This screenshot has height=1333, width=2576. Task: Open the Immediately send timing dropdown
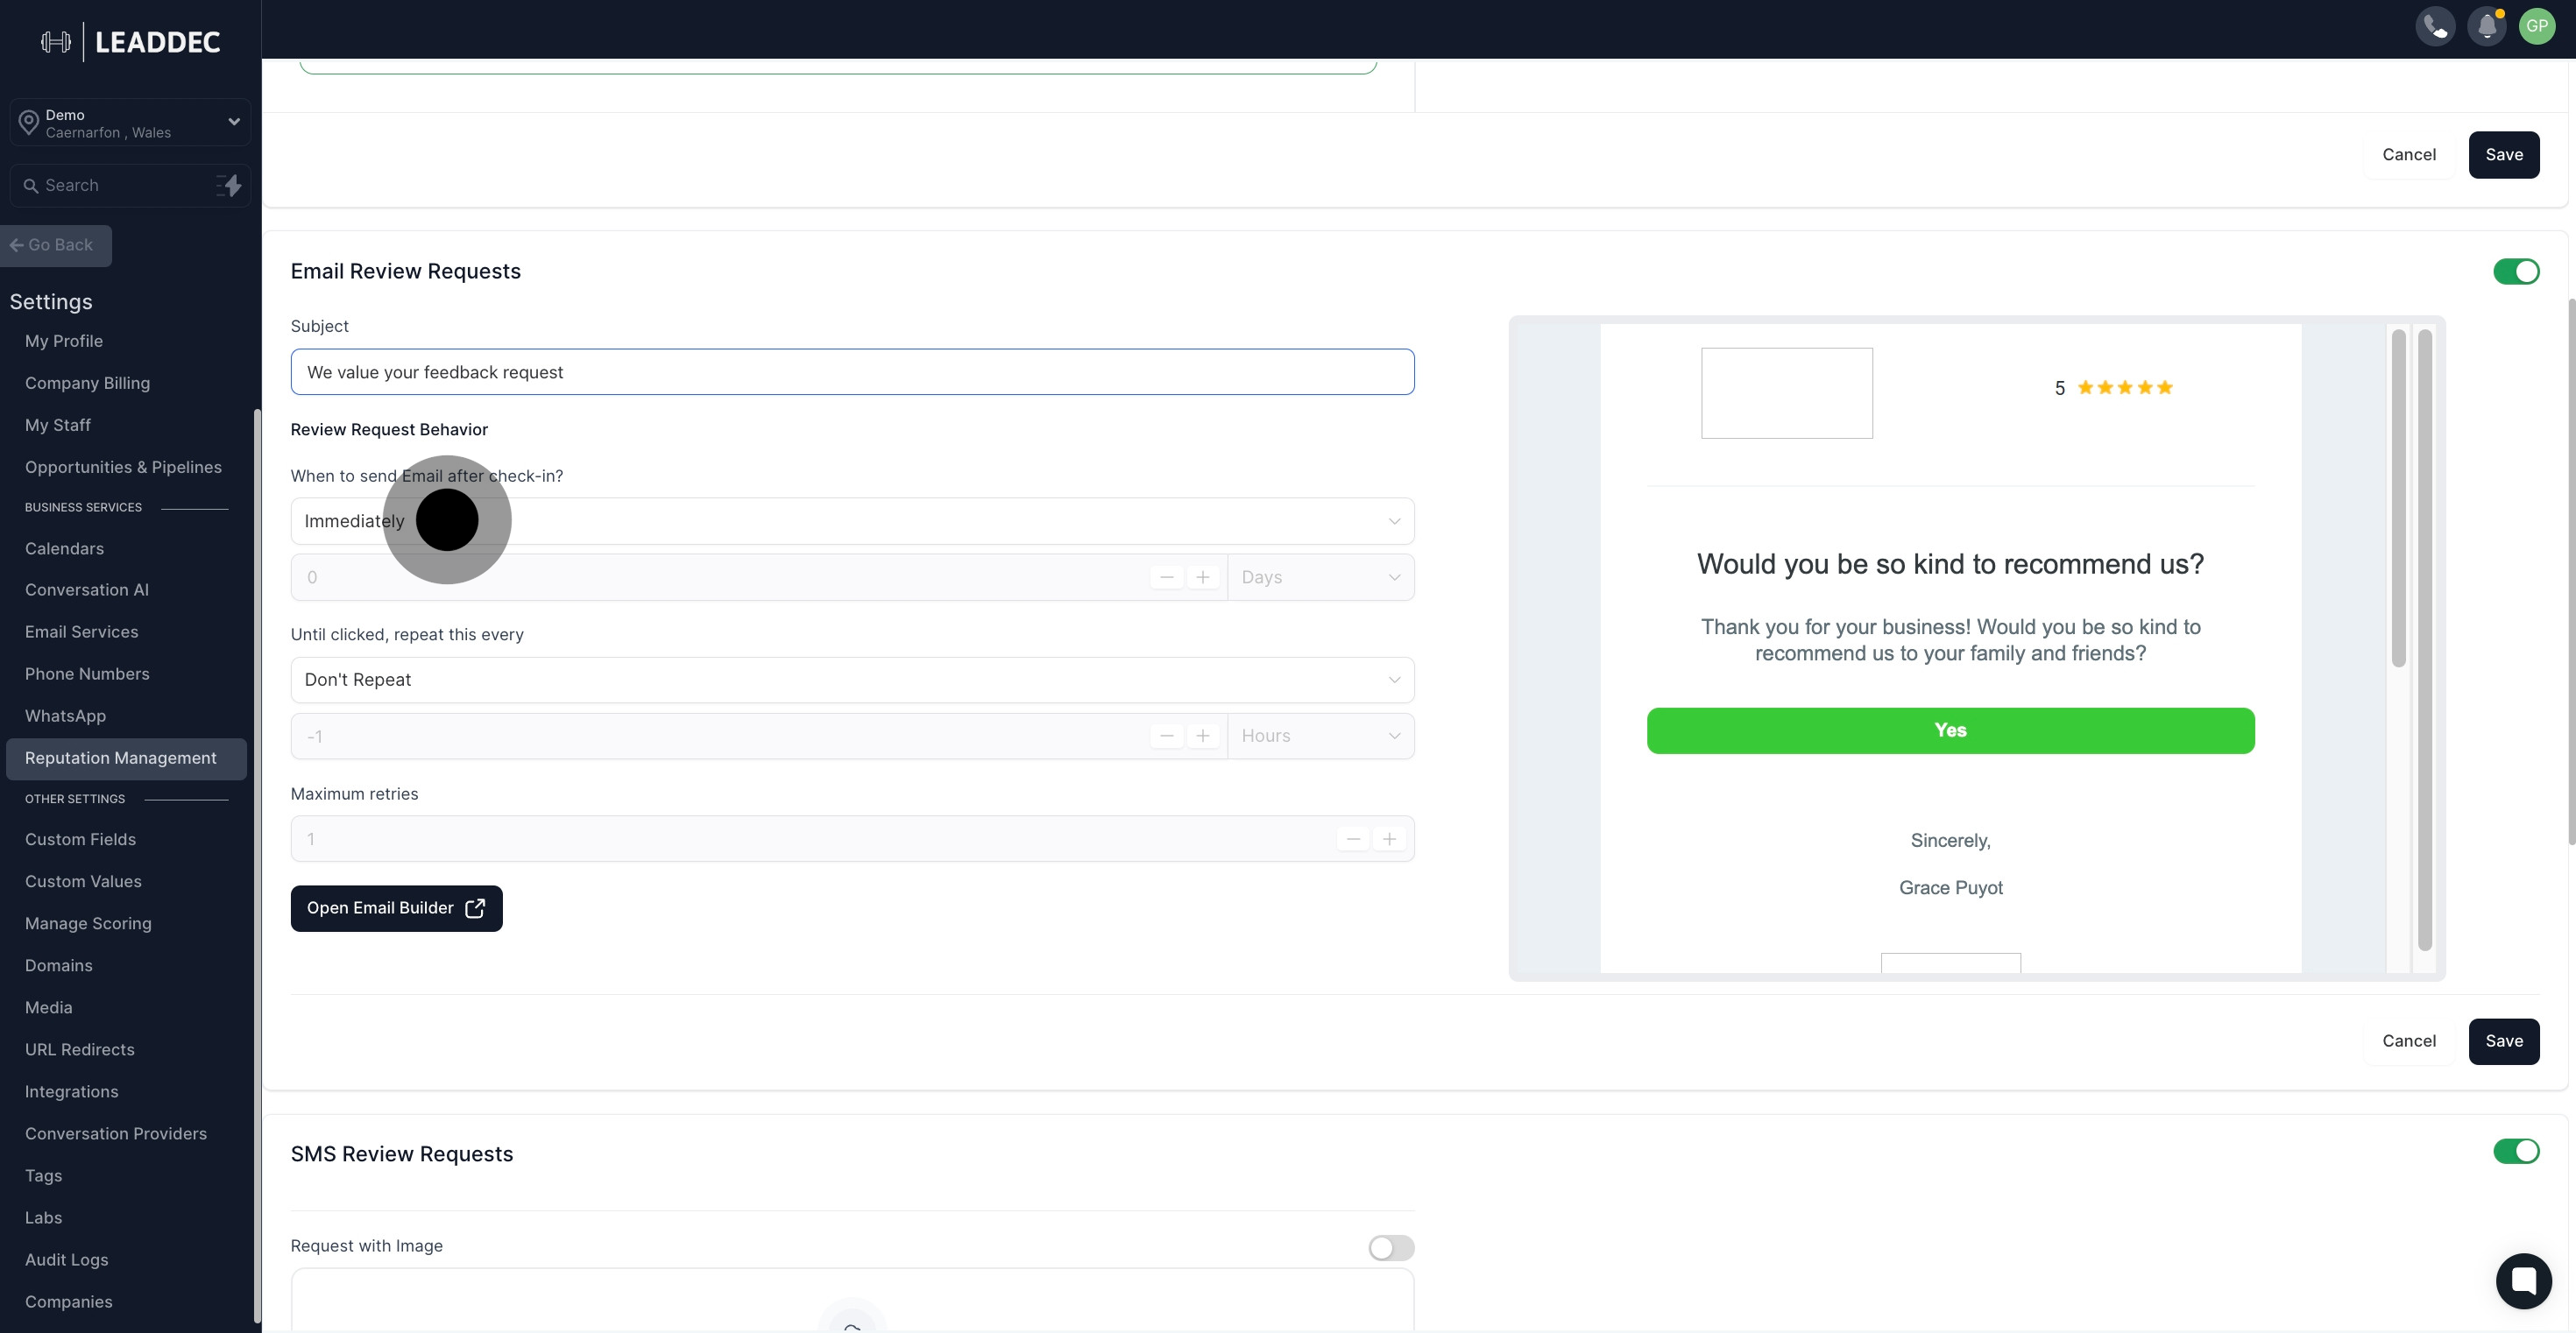[852, 522]
